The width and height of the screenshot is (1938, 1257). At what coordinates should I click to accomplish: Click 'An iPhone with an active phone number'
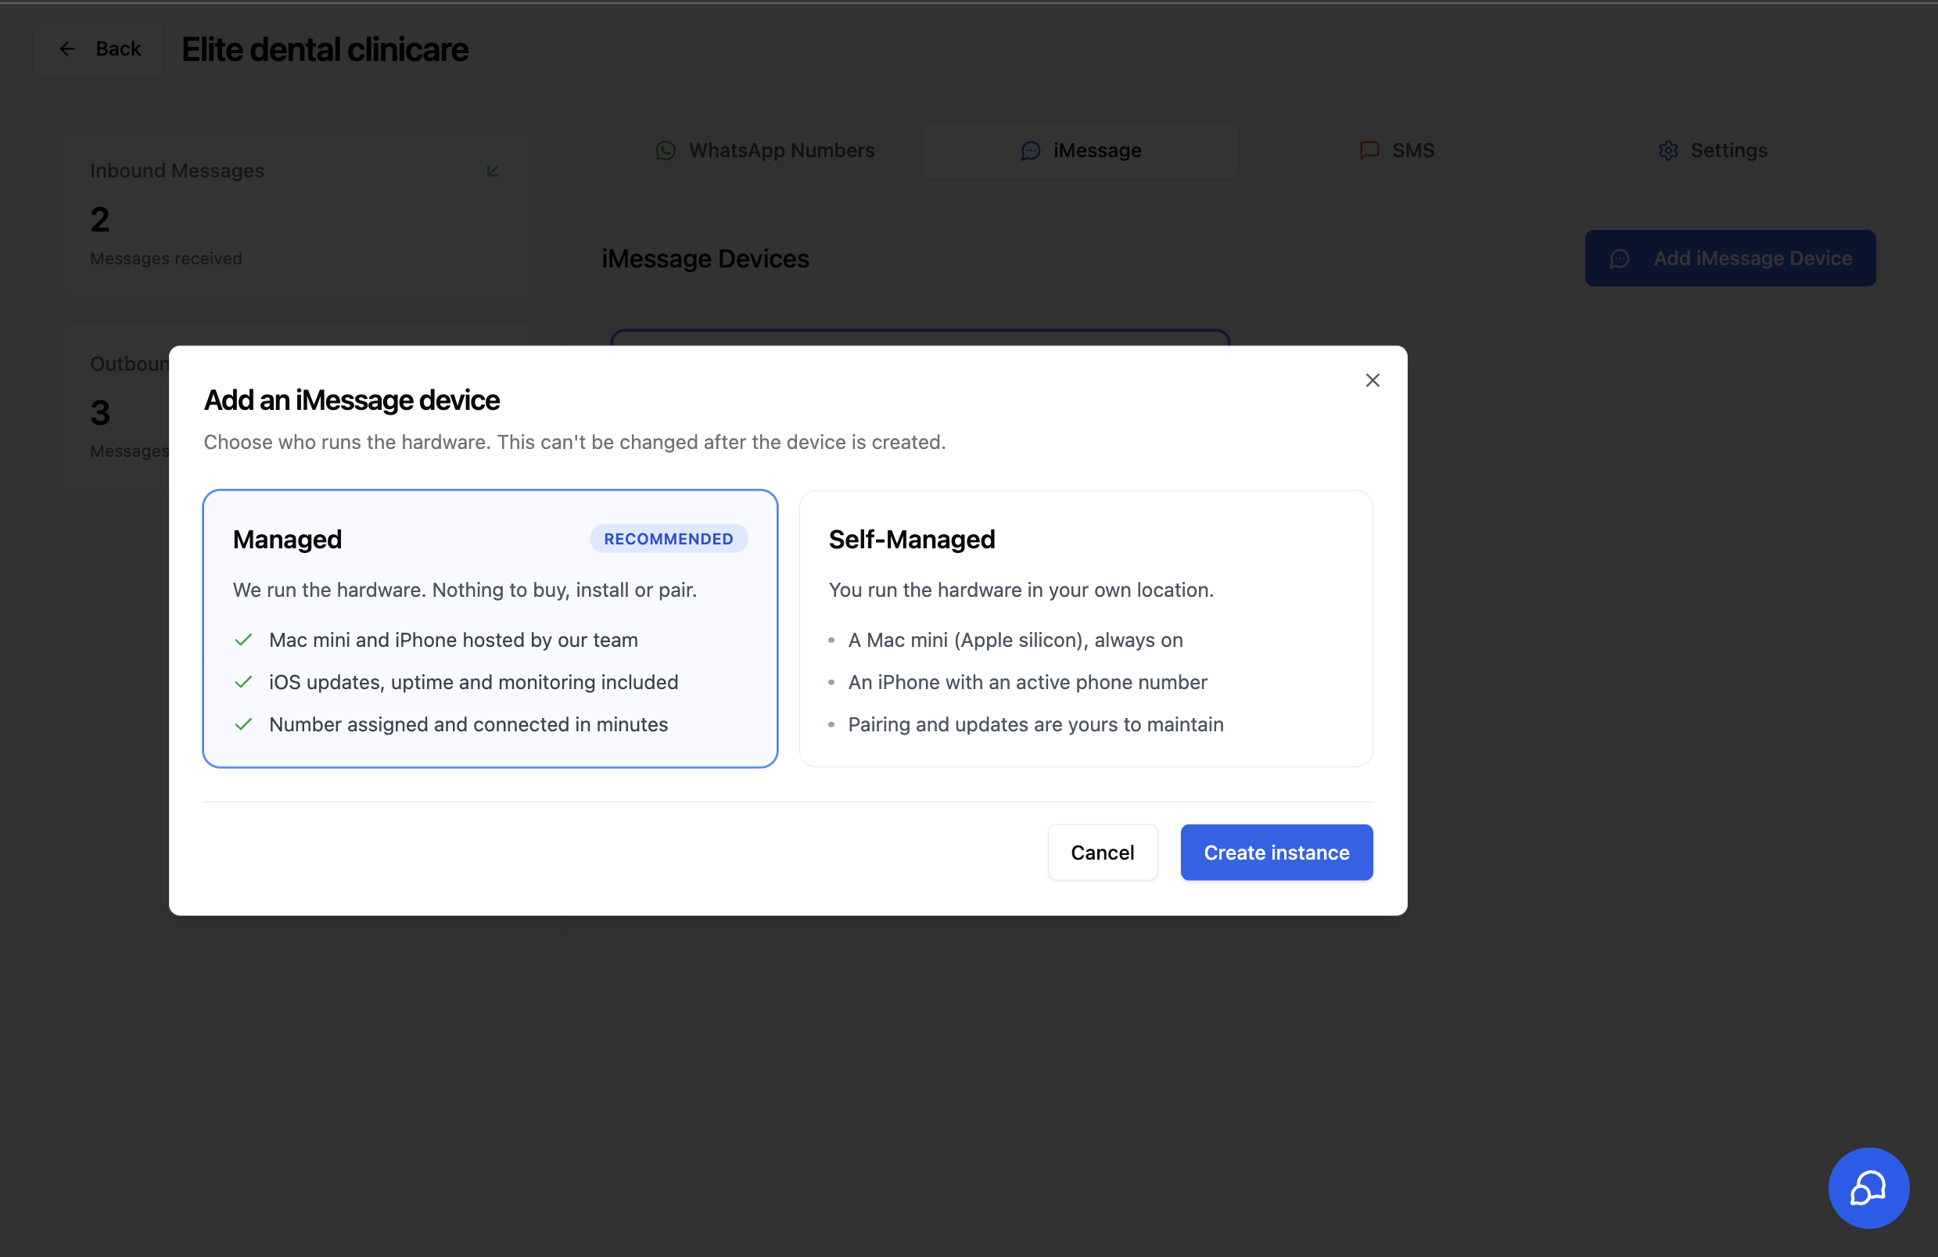pos(1027,682)
